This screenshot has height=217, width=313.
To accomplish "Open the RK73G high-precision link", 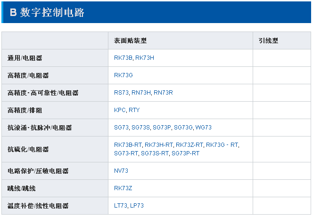I will [124, 75].
